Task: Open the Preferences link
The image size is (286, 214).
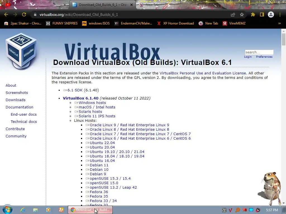Action: (x=264, y=57)
